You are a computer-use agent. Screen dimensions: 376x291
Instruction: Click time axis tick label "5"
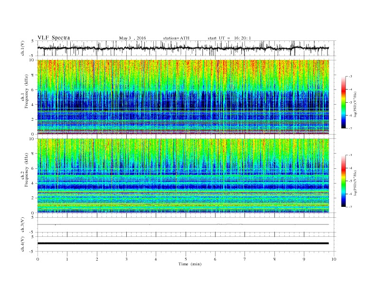(186, 259)
